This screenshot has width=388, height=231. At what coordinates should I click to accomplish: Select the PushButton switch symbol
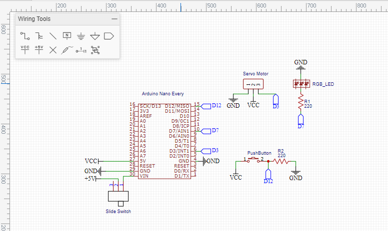pos(253,160)
